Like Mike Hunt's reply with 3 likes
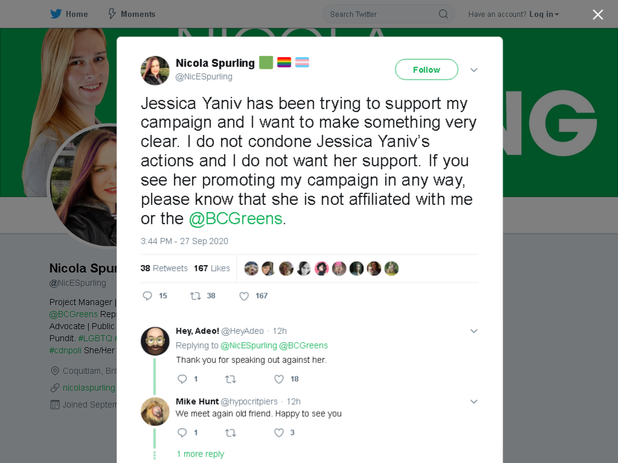Screen dimensions: 618x463 (x=279, y=433)
